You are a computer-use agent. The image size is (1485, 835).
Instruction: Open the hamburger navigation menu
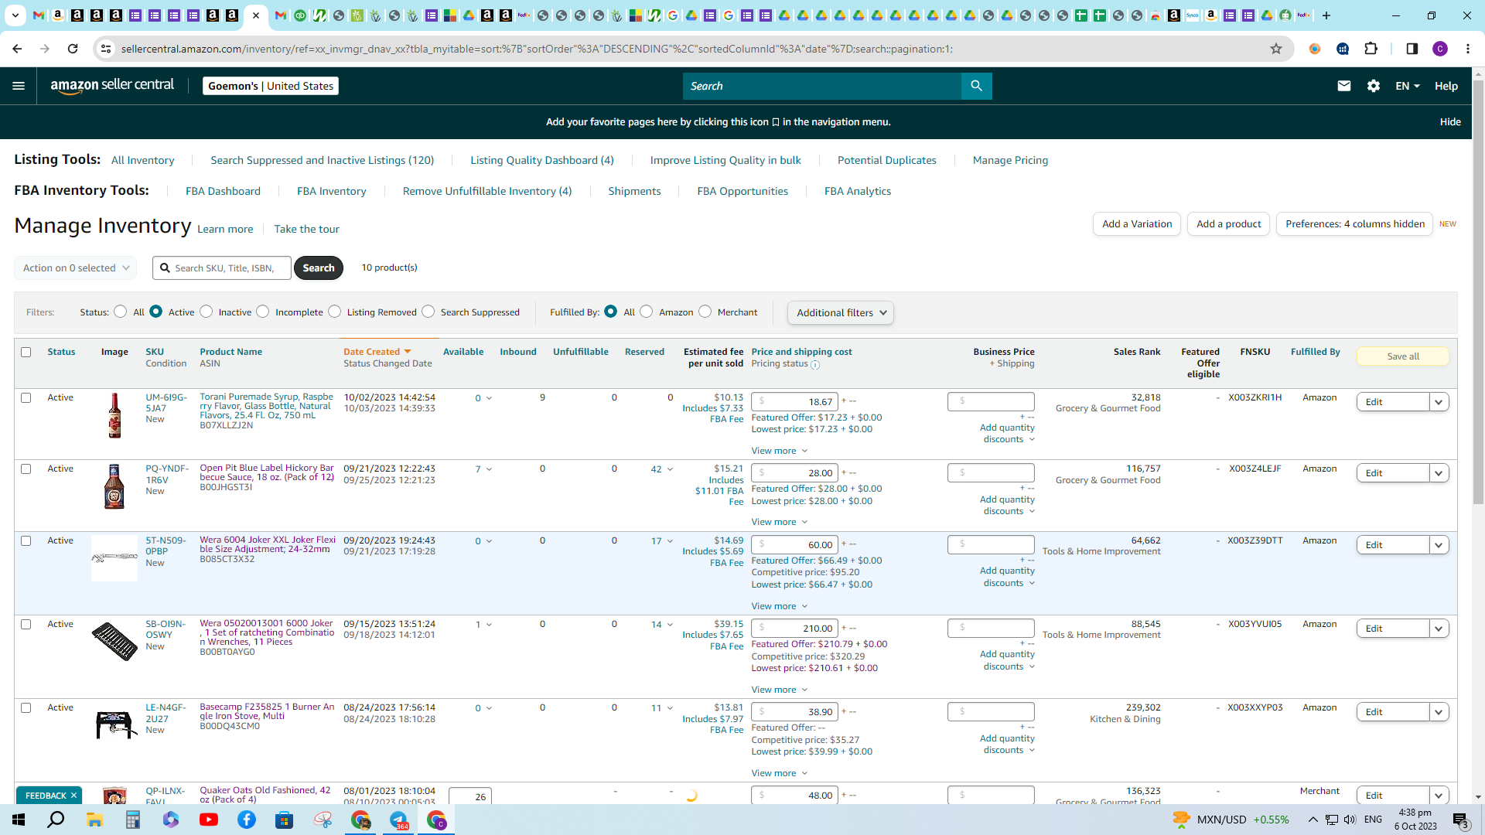tap(19, 86)
